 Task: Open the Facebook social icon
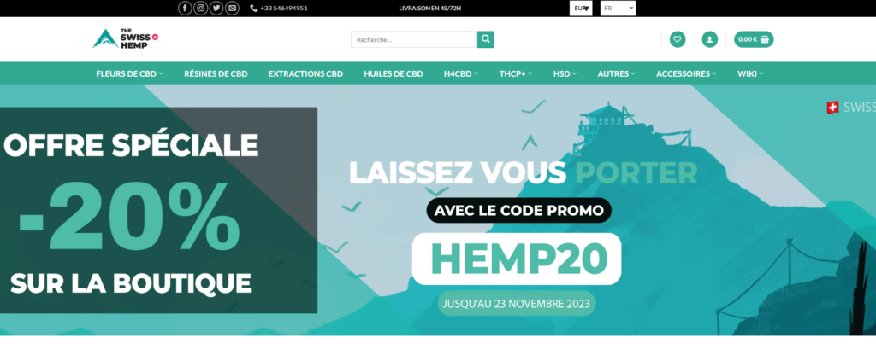coord(185,9)
